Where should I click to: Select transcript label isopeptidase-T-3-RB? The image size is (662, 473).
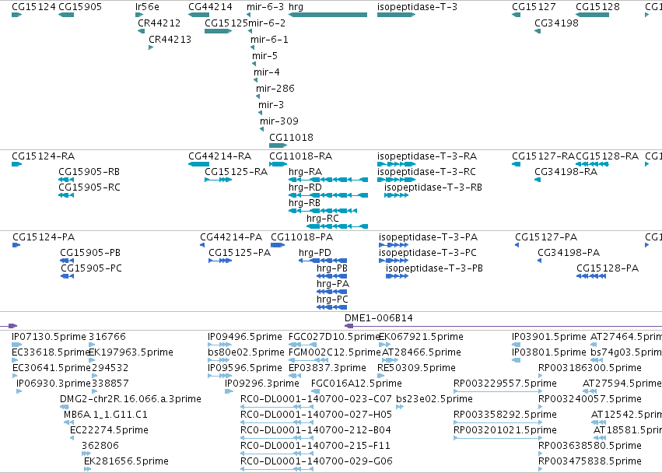tap(433, 187)
